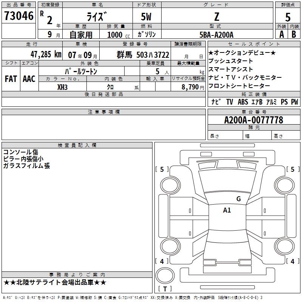Click the [T] spare tire label
Screen dimensions: 302x302
[x=165, y=289]
